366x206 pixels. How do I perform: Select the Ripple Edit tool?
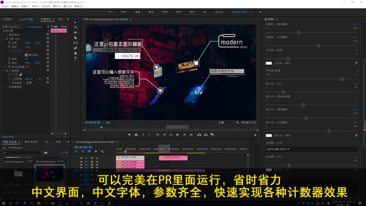click(x=75, y=33)
